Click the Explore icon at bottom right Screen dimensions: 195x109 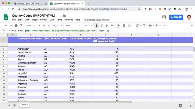point(181,106)
